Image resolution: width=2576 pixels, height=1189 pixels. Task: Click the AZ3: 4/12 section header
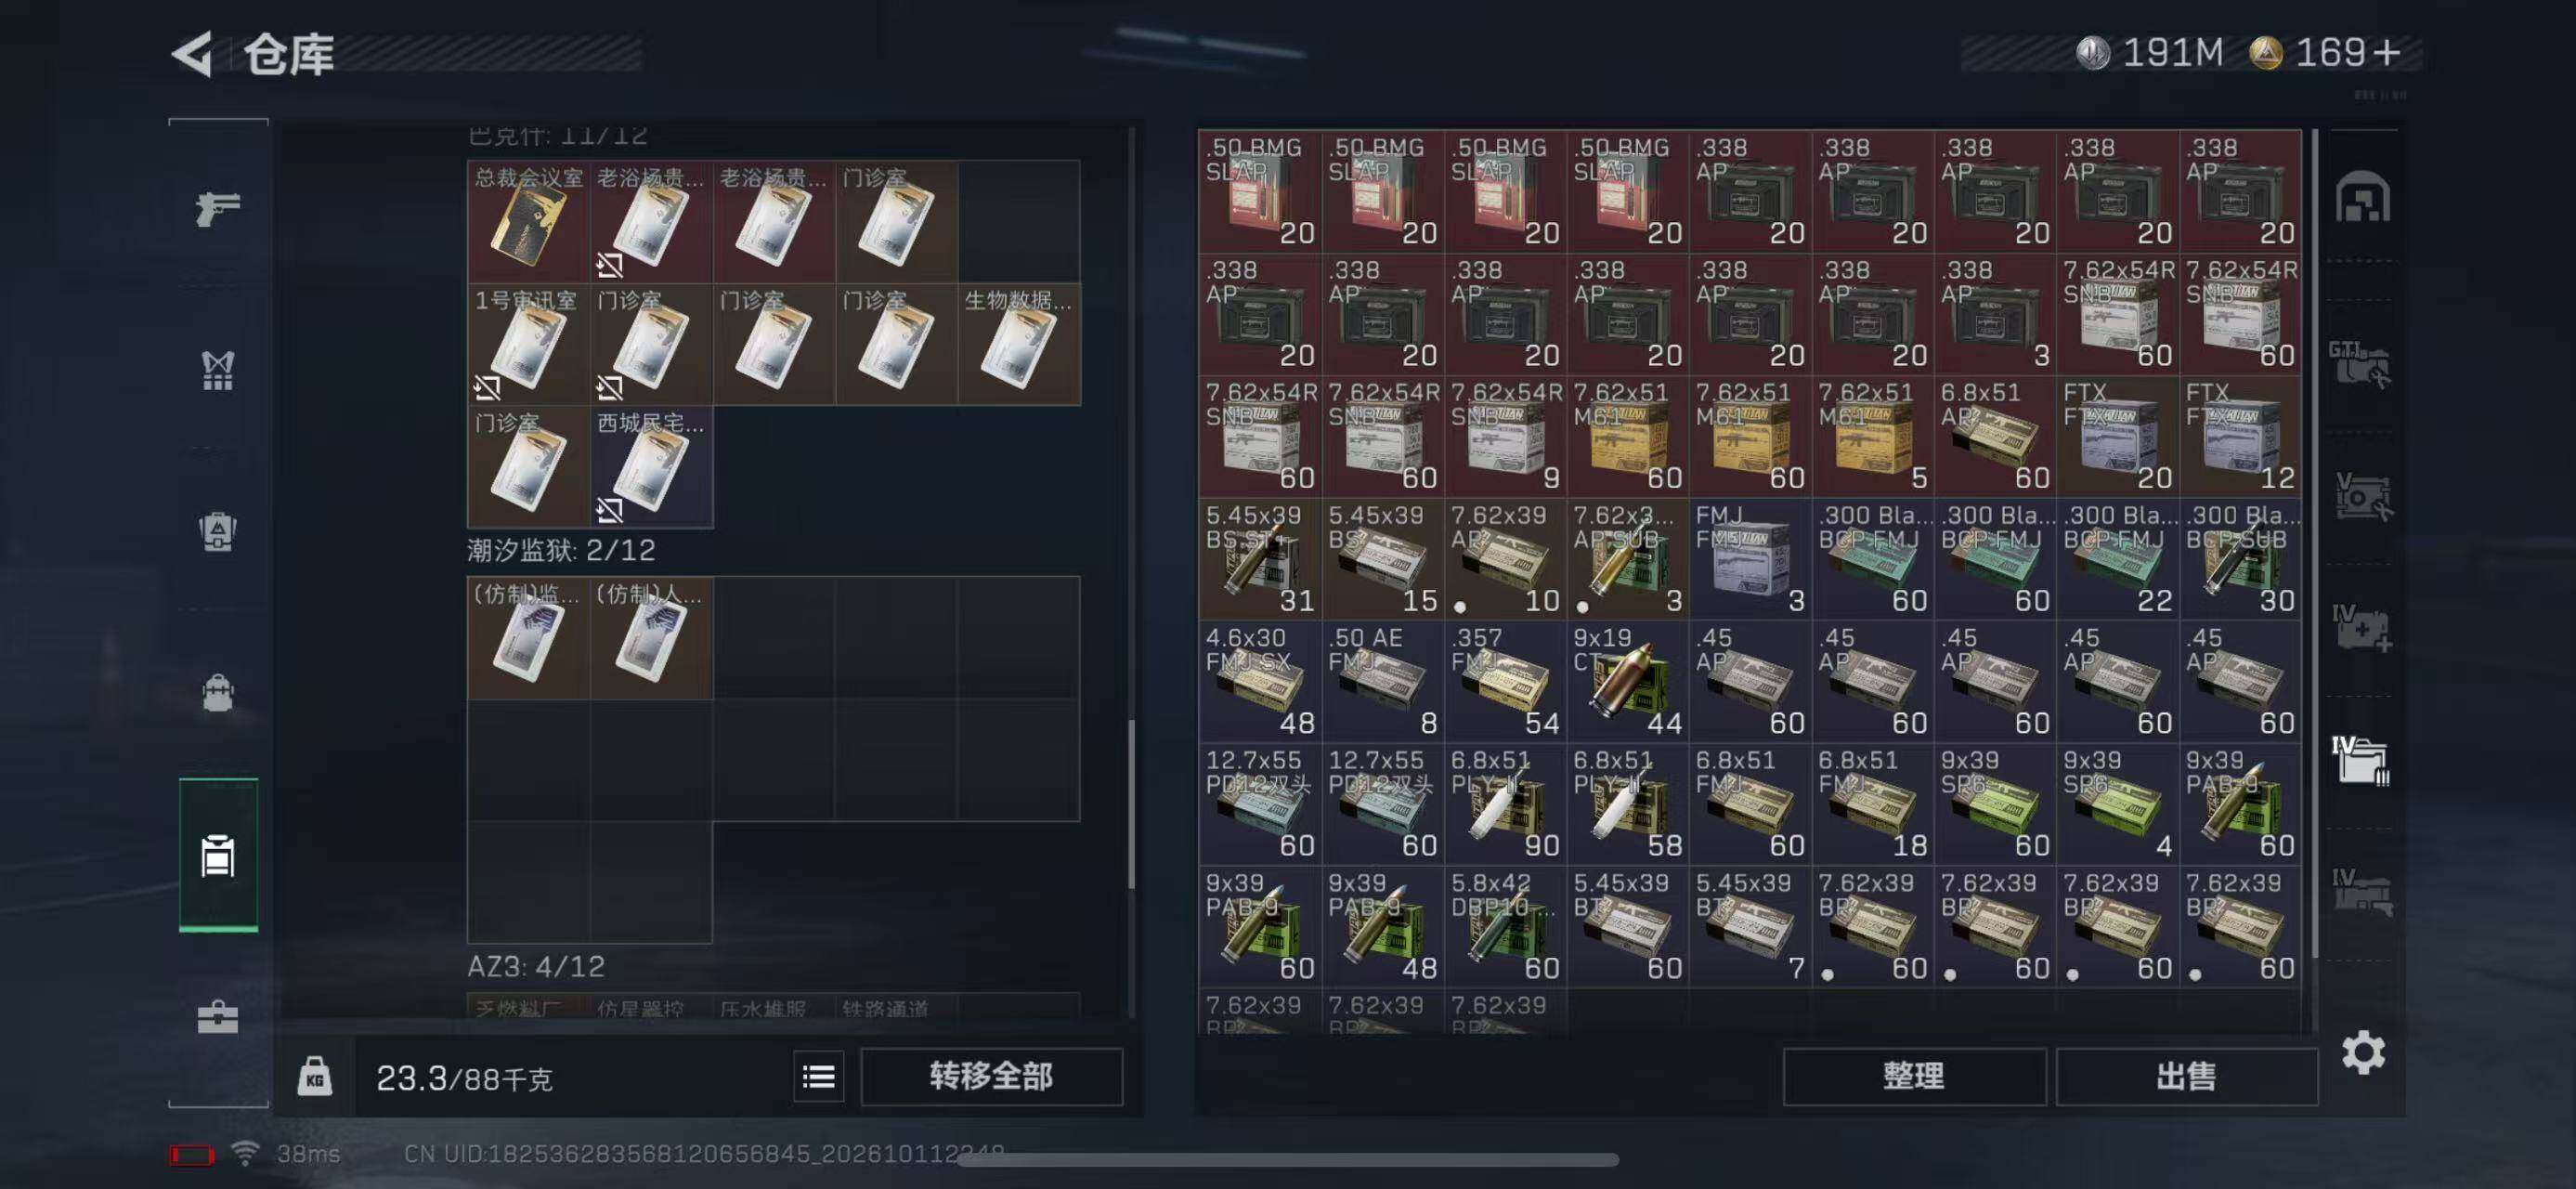click(x=536, y=967)
